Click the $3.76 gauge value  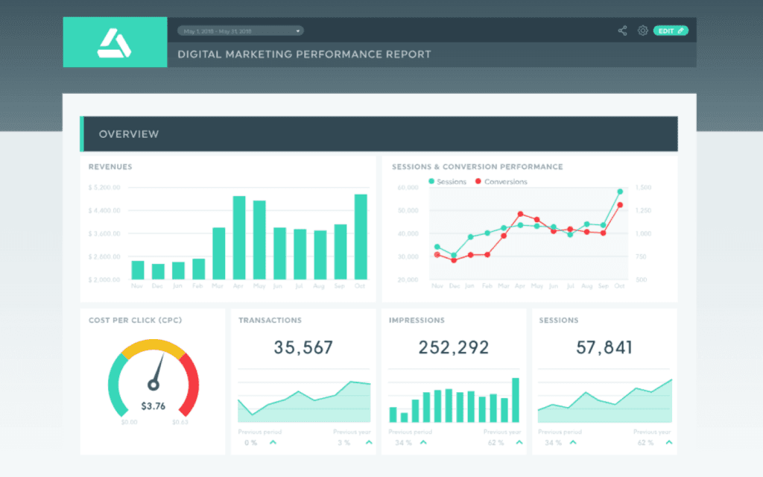pos(153,406)
